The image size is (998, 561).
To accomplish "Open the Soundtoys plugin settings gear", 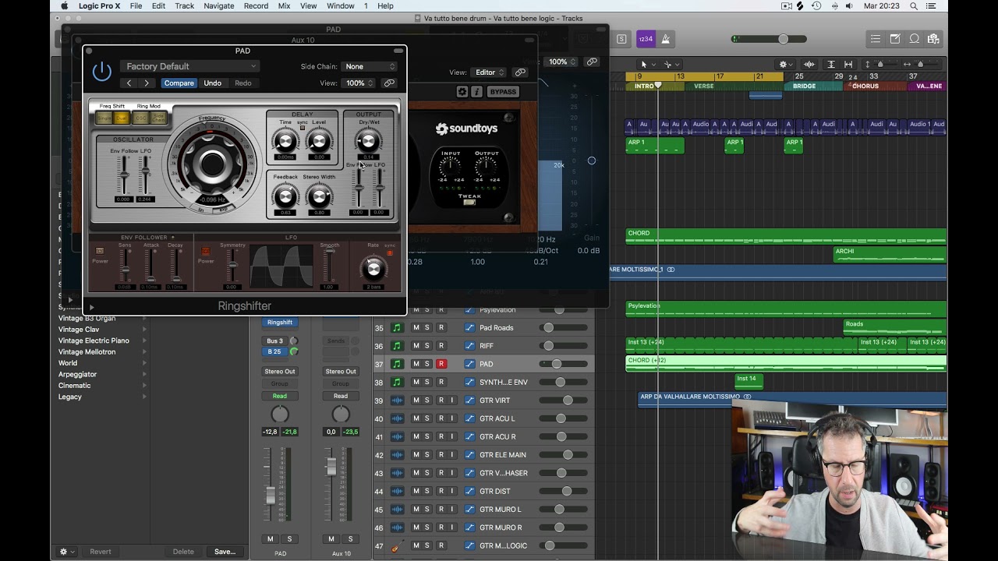I will (462, 92).
